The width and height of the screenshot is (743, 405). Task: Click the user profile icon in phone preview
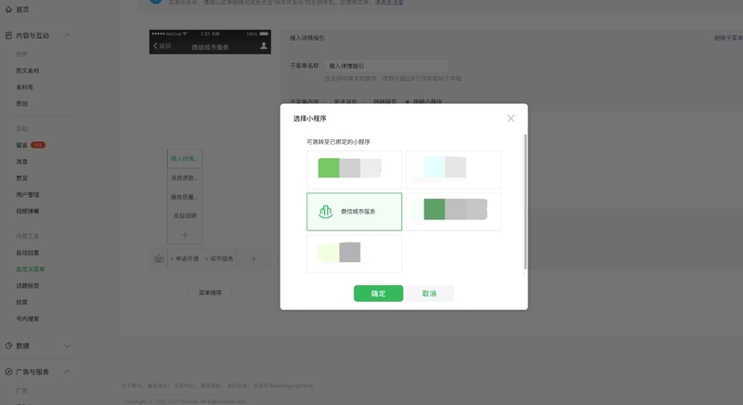(x=264, y=46)
